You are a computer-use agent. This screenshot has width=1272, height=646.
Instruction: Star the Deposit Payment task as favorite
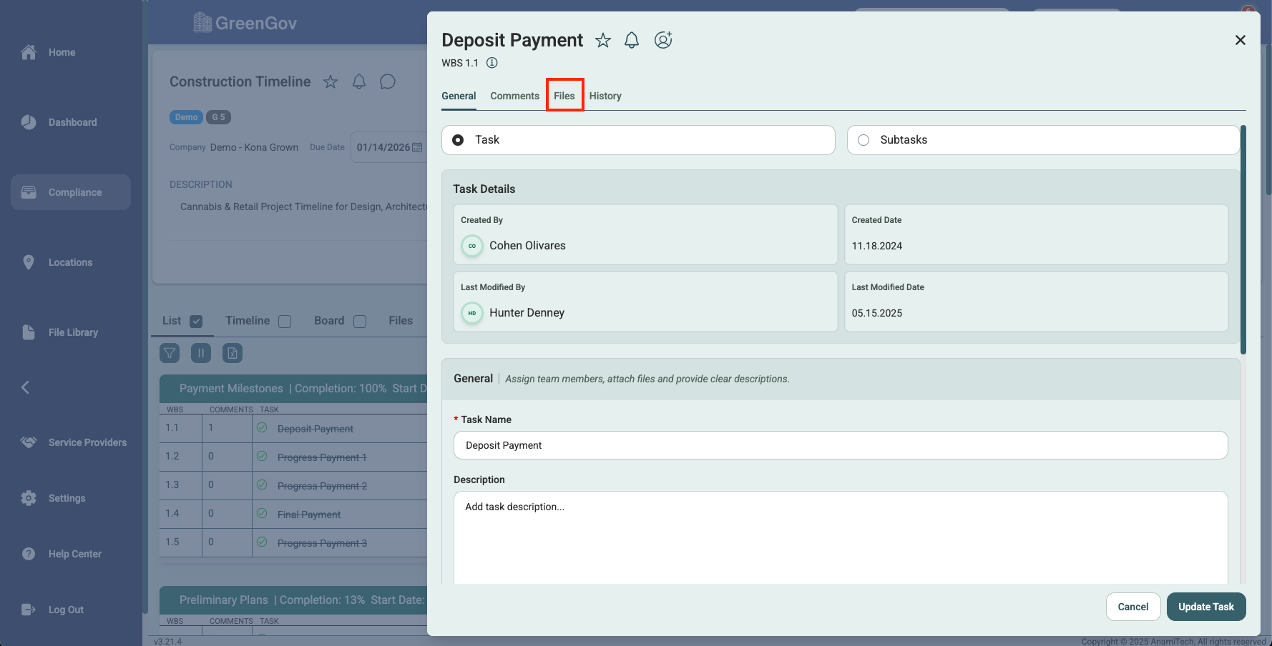(603, 40)
